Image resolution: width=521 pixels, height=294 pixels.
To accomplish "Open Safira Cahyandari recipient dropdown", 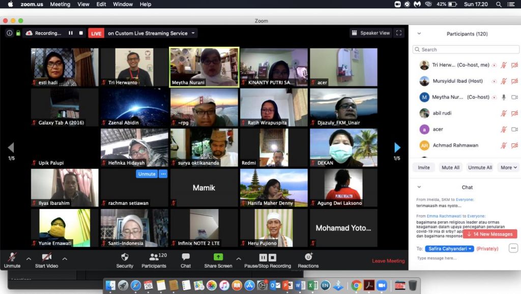I will [x=450, y=249].
